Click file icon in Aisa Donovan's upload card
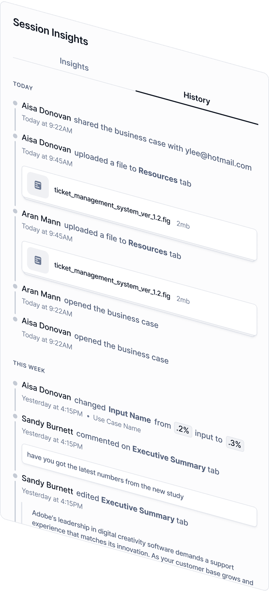 38,185
